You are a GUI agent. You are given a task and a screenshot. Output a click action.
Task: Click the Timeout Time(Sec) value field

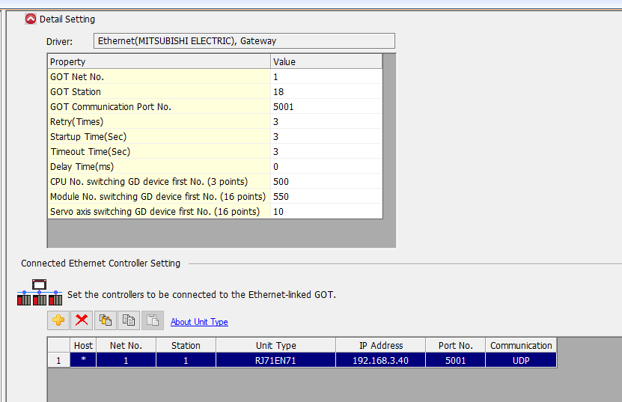(x=326, y=151)
